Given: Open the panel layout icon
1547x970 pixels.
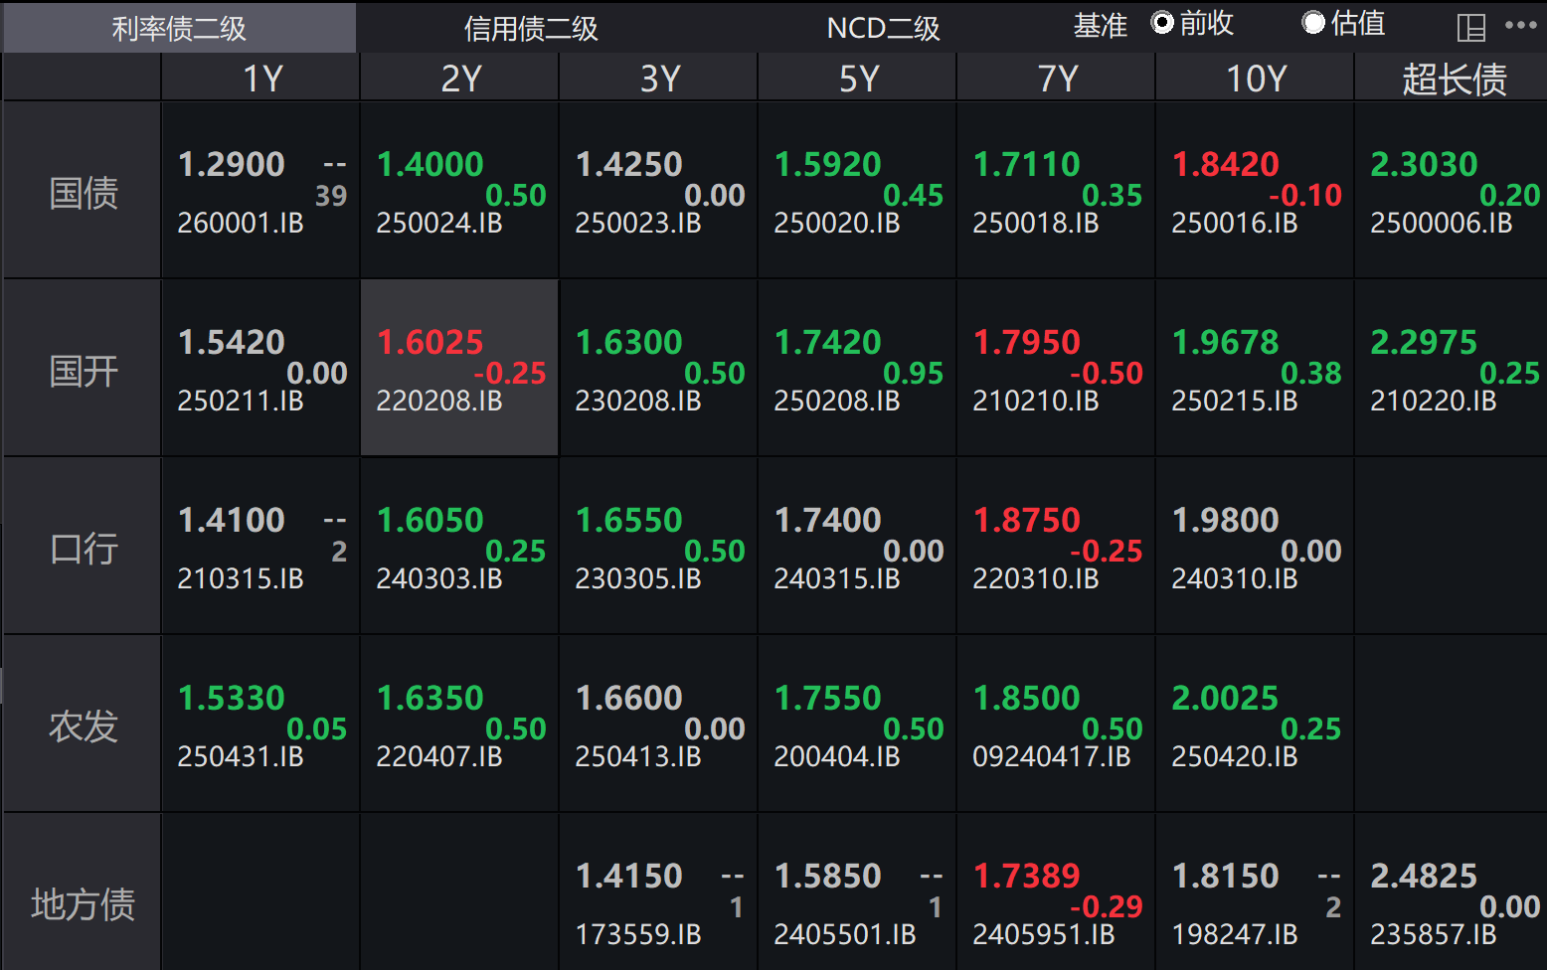Looking at the screenshot, I should tap(1470, 27).
